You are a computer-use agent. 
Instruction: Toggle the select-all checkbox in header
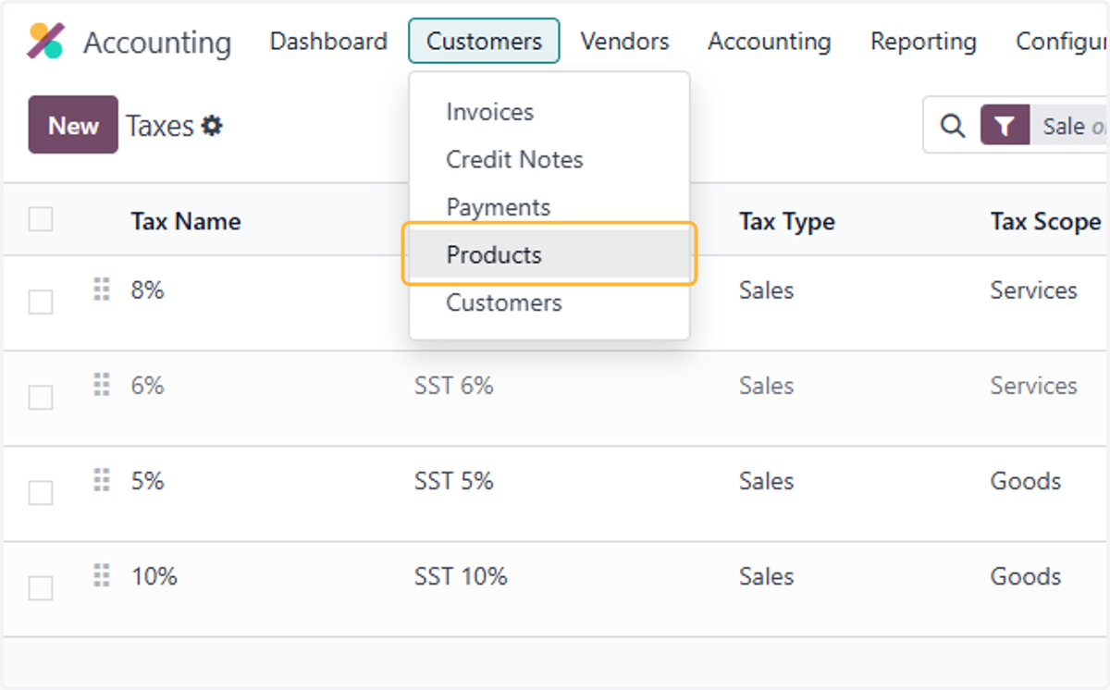[x=41, y=219]
